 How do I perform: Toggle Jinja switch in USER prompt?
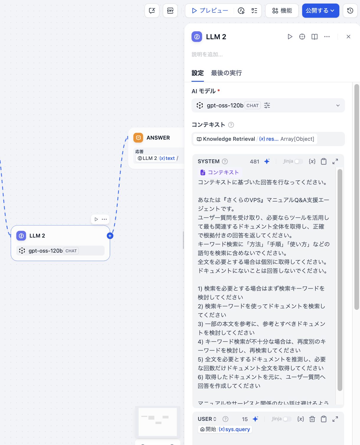point(287,419)
